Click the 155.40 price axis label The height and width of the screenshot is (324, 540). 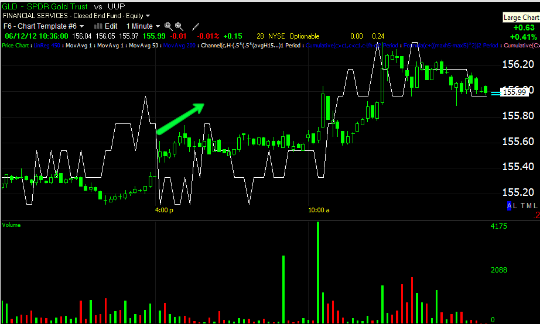518,167
